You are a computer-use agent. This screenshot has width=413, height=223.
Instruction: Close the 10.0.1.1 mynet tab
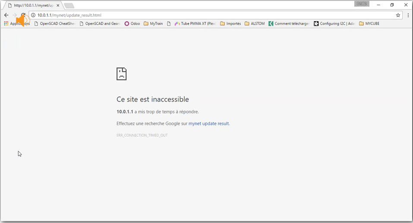pyautogui.click(x=58, y=5)
